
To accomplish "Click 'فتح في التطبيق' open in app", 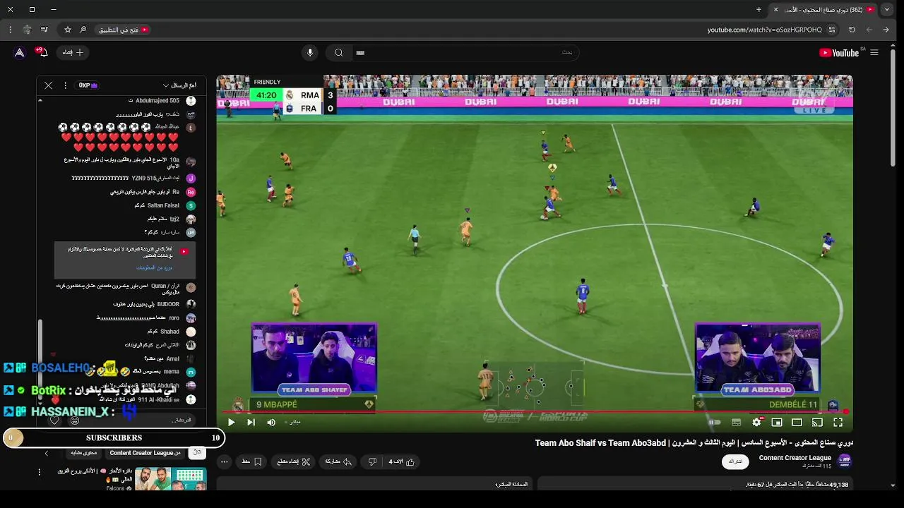I will [124, 30].
